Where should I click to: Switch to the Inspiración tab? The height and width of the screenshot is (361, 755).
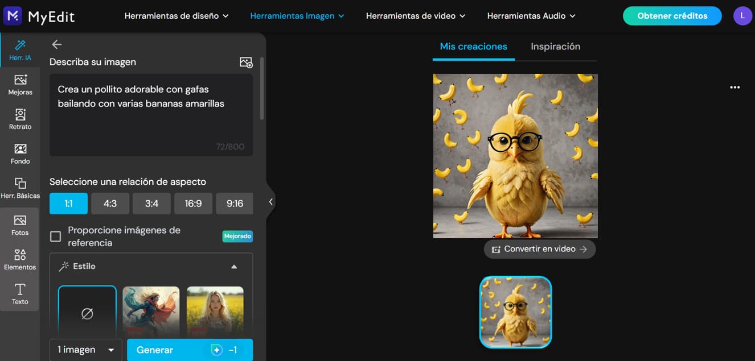555,46
